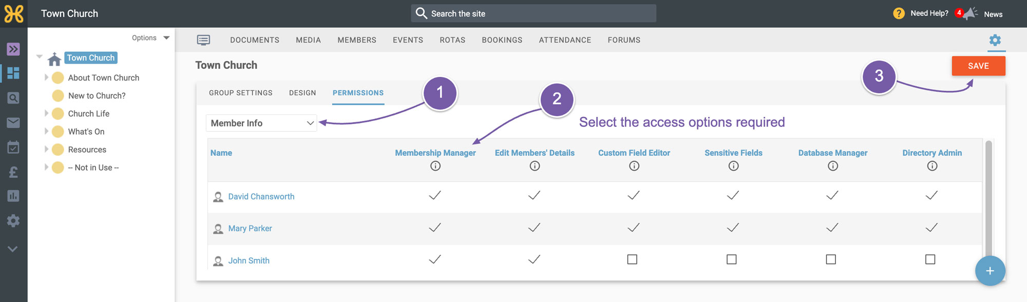Viewport: 1027px width, 302px height.
Task: Open the Options dropdown in tree panel
Action: (x=150, y=38)
